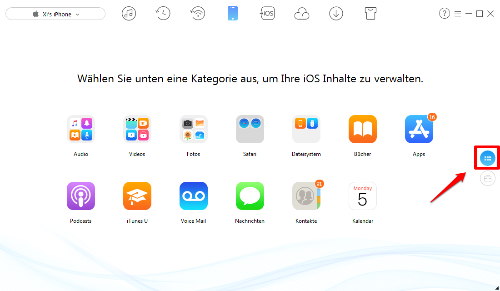Viewport: 500px width, 291px height.
Task: Click the Fotos label text
Action: (194, 154)
